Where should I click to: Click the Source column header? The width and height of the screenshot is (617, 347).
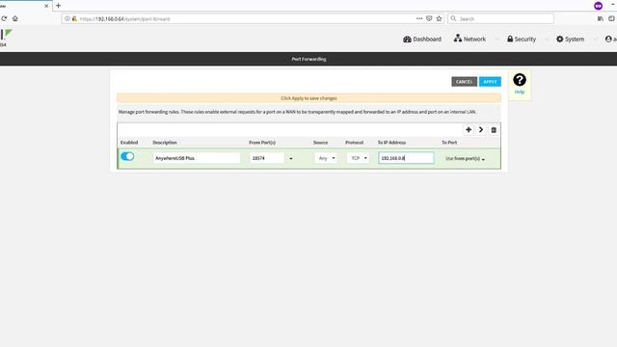320,143
